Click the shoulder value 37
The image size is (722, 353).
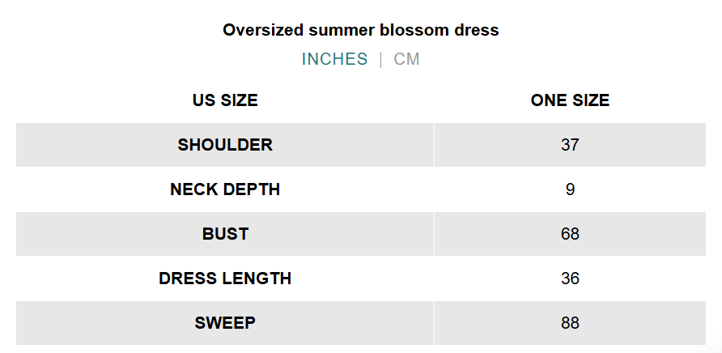point(570,145)
